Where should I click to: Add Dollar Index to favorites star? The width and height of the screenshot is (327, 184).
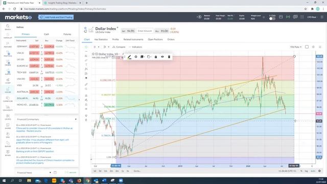pos(85,28)
